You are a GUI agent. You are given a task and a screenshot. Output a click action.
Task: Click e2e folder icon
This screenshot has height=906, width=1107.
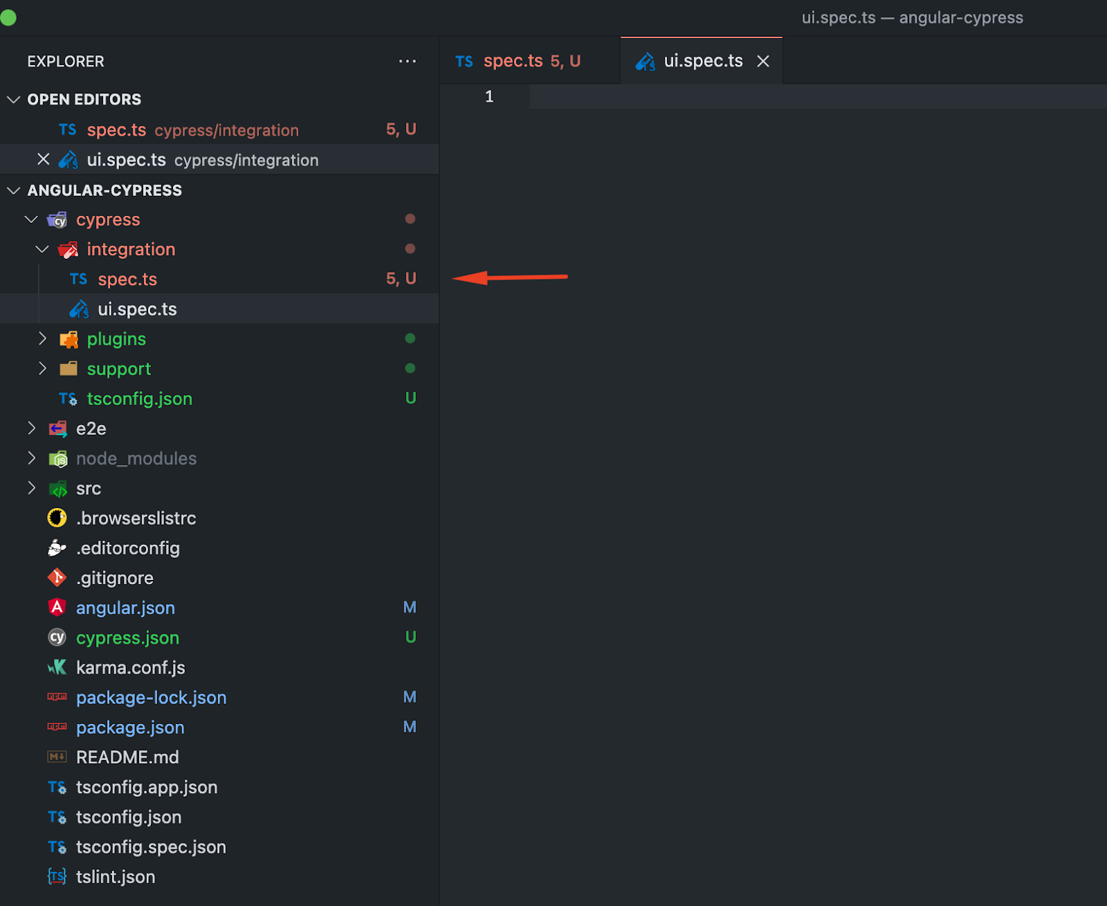coord(57,428)
